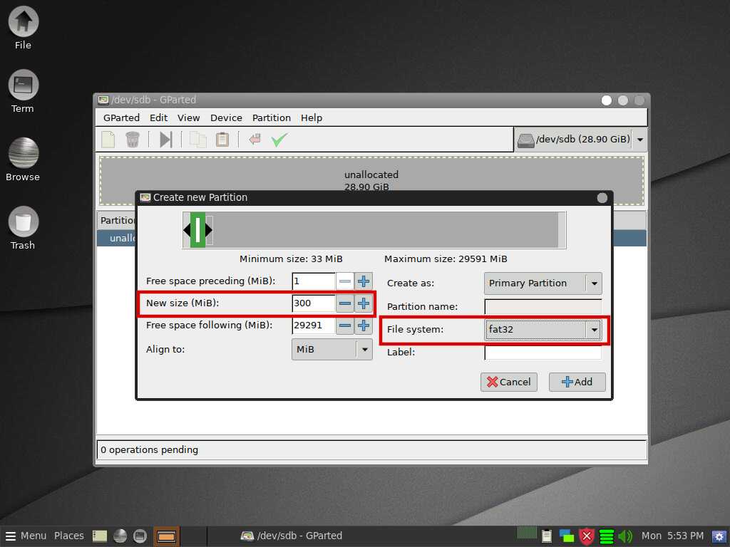This screenshot has height=547, width=730.
Task: Open the Device menu
Action: pos(226,118)
